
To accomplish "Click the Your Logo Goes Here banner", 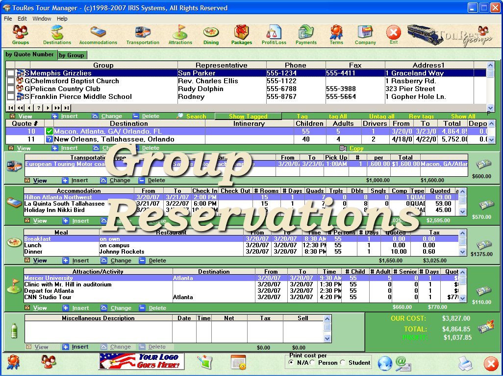I will (142, 361).
